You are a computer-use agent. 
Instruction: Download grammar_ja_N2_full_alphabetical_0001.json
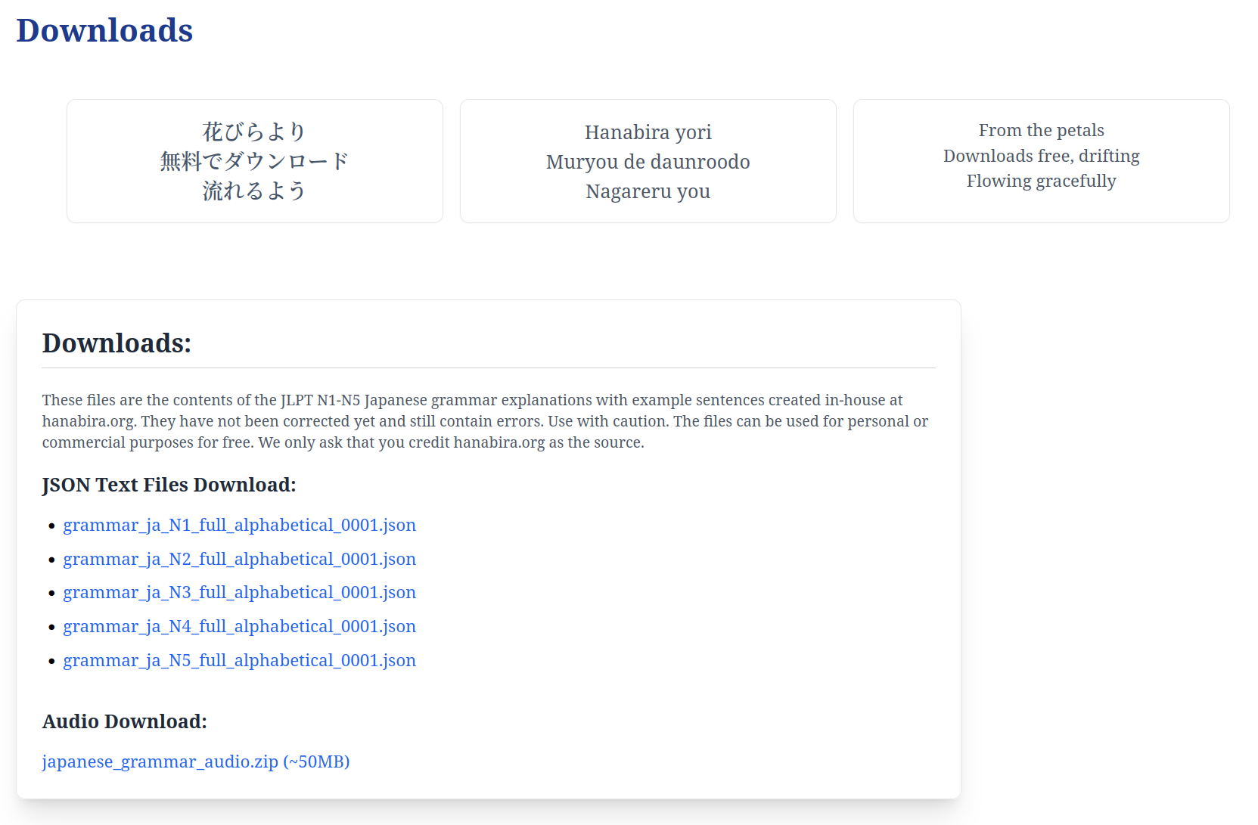[239, 559]
